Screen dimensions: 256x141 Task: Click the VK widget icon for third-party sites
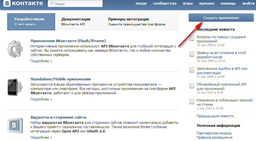pos(15,125)
